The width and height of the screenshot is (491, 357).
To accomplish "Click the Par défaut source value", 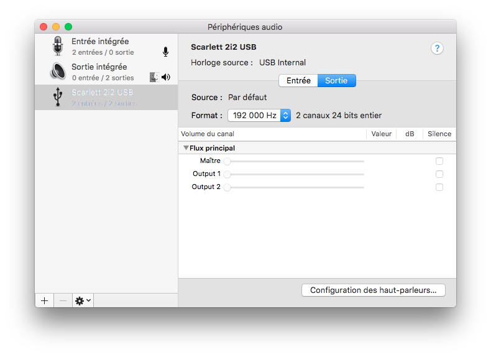I will coord(247,98).
